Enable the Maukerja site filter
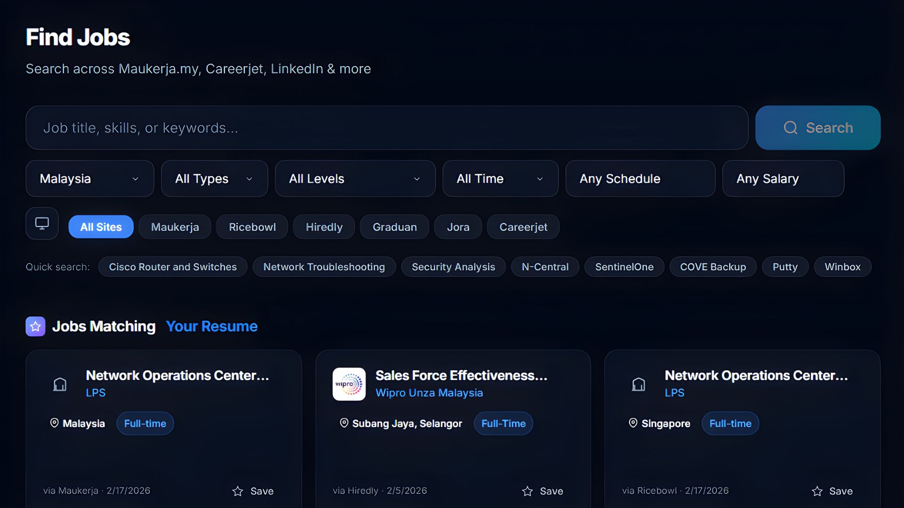904x508 pixels. [175, 226]
